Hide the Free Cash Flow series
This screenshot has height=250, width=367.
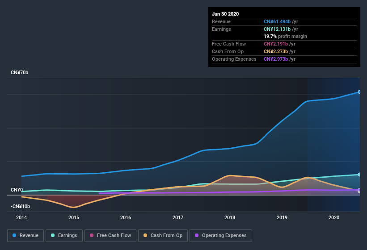[110, 235]
